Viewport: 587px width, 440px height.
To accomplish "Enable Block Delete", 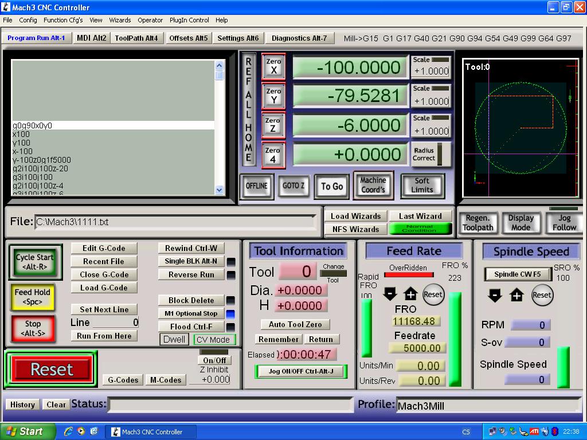I will (x=191, y=300).
